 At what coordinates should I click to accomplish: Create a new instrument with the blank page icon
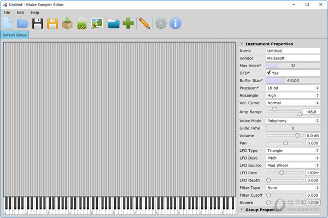coord(8,23)
